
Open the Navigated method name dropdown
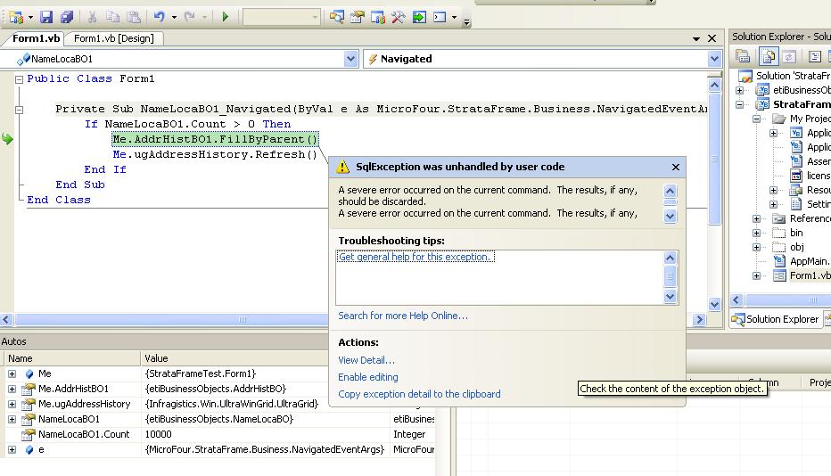(714, 59)
